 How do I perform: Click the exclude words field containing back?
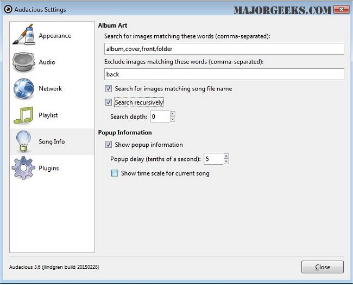[224, 74]
